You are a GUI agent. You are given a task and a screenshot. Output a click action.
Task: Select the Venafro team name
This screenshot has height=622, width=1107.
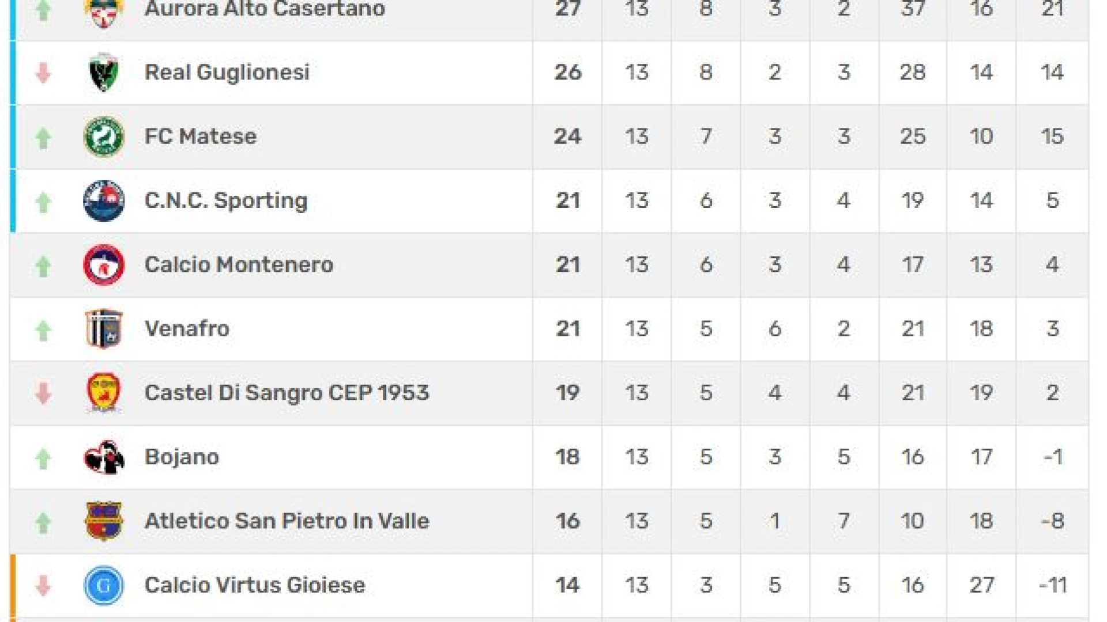coord(187,329)
